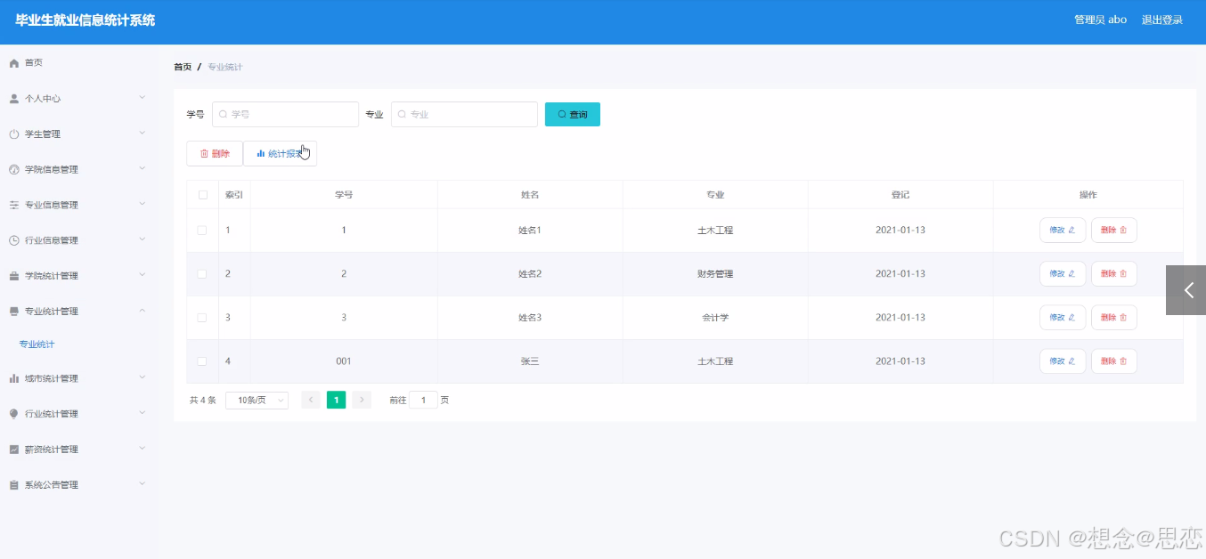The width and height of the screenshot is (1206, 559).
Task: Focus the 学号 search input
Action: pyautogui.click(x=285, y=115)
